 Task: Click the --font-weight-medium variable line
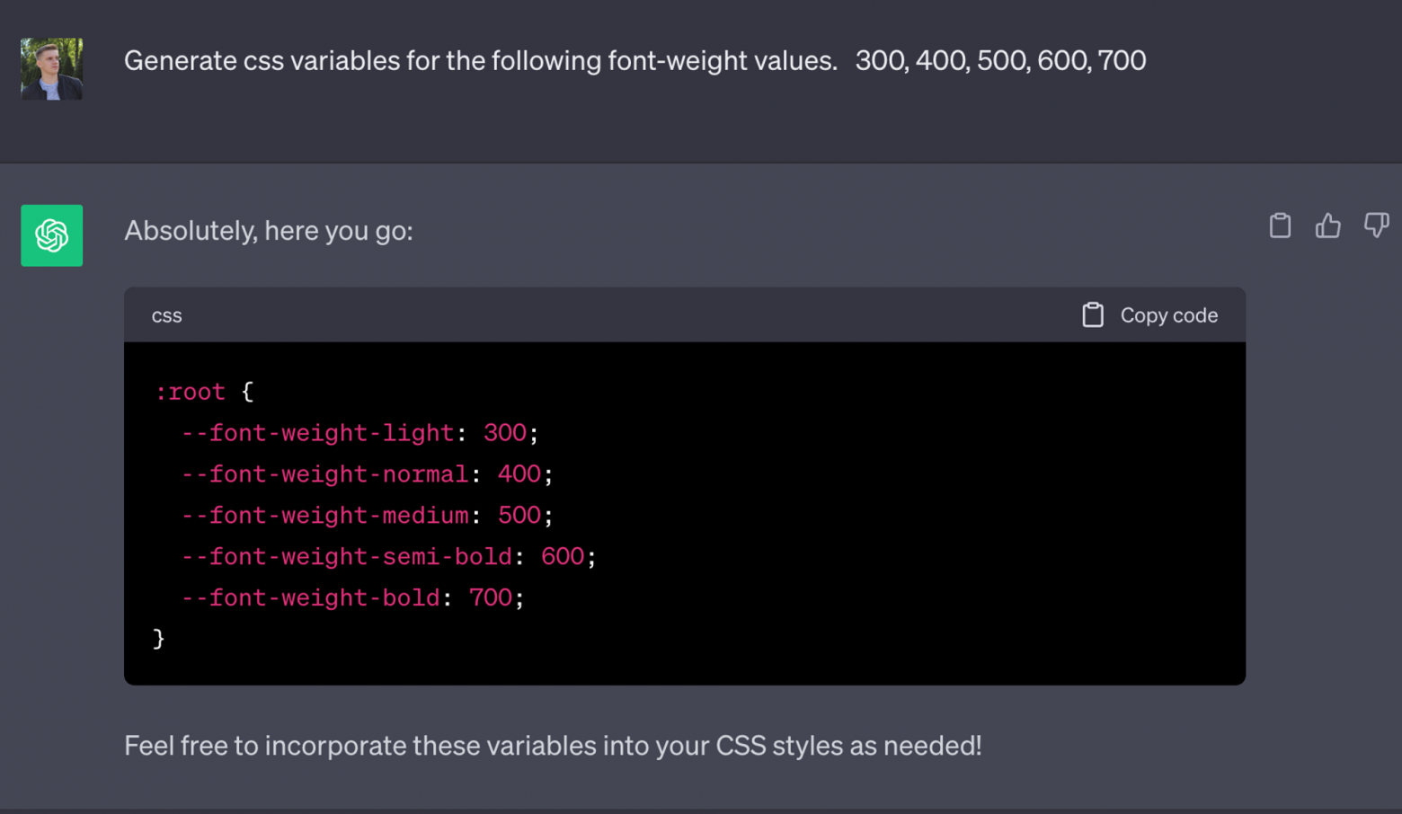point(368,516)
